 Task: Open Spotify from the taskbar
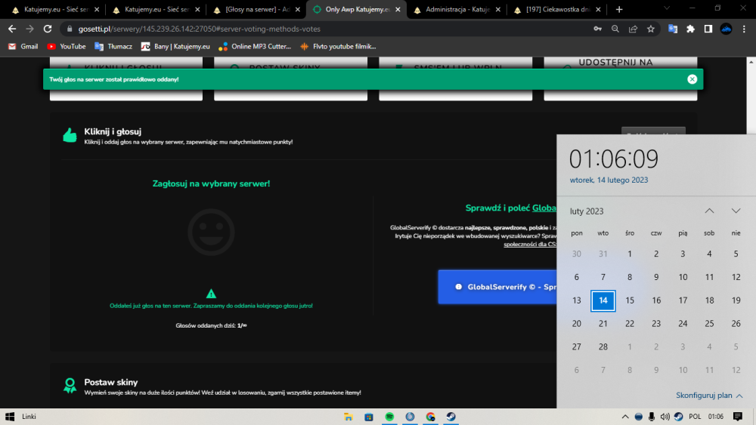pyautogui.click(x=389, y=417)
